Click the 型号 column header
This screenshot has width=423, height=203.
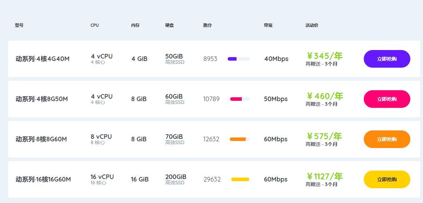pyautogui.click(x=19, y=25)
